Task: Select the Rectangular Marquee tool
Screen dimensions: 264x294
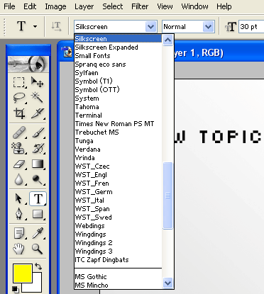Action: coord(19,82)
